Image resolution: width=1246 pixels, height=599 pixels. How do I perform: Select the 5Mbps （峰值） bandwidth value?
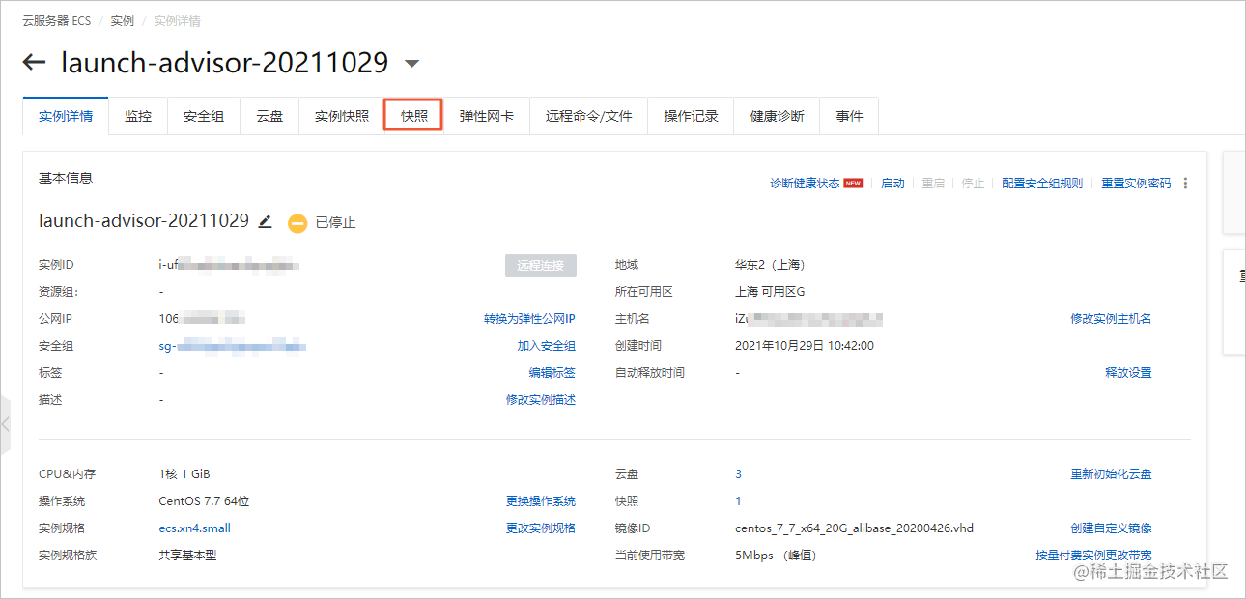coord(776,556)
